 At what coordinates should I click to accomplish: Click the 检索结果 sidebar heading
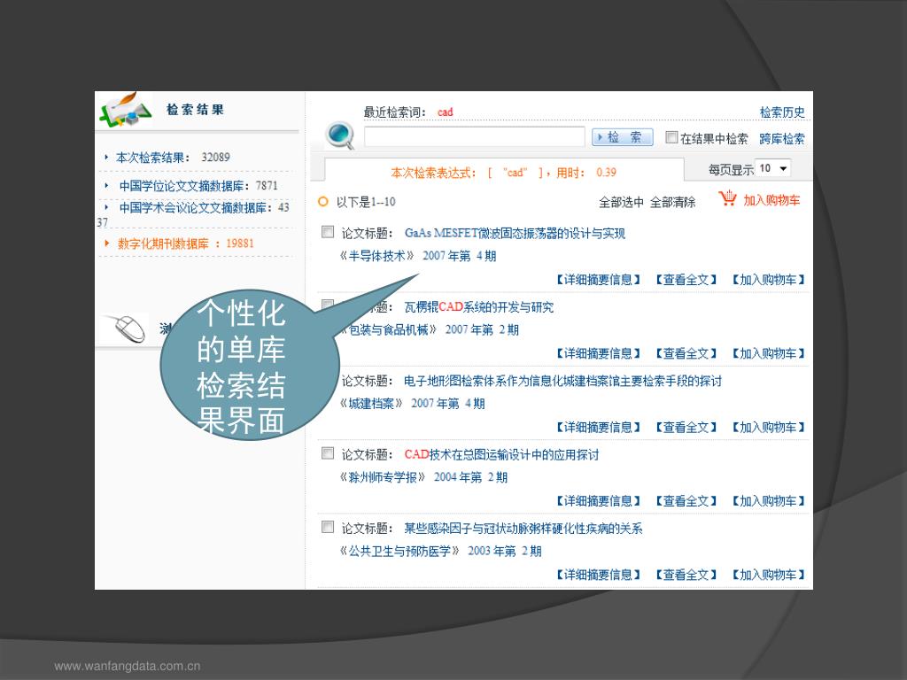point(195,109)
